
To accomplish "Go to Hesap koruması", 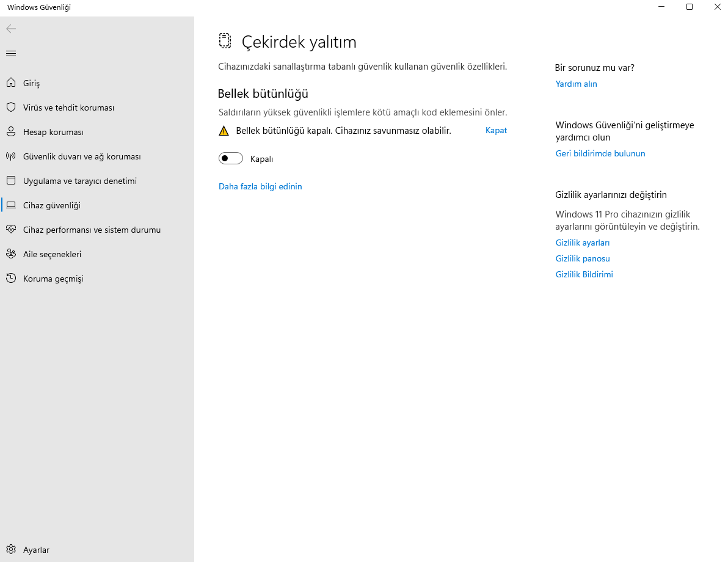I will click(x=97, y=132).
